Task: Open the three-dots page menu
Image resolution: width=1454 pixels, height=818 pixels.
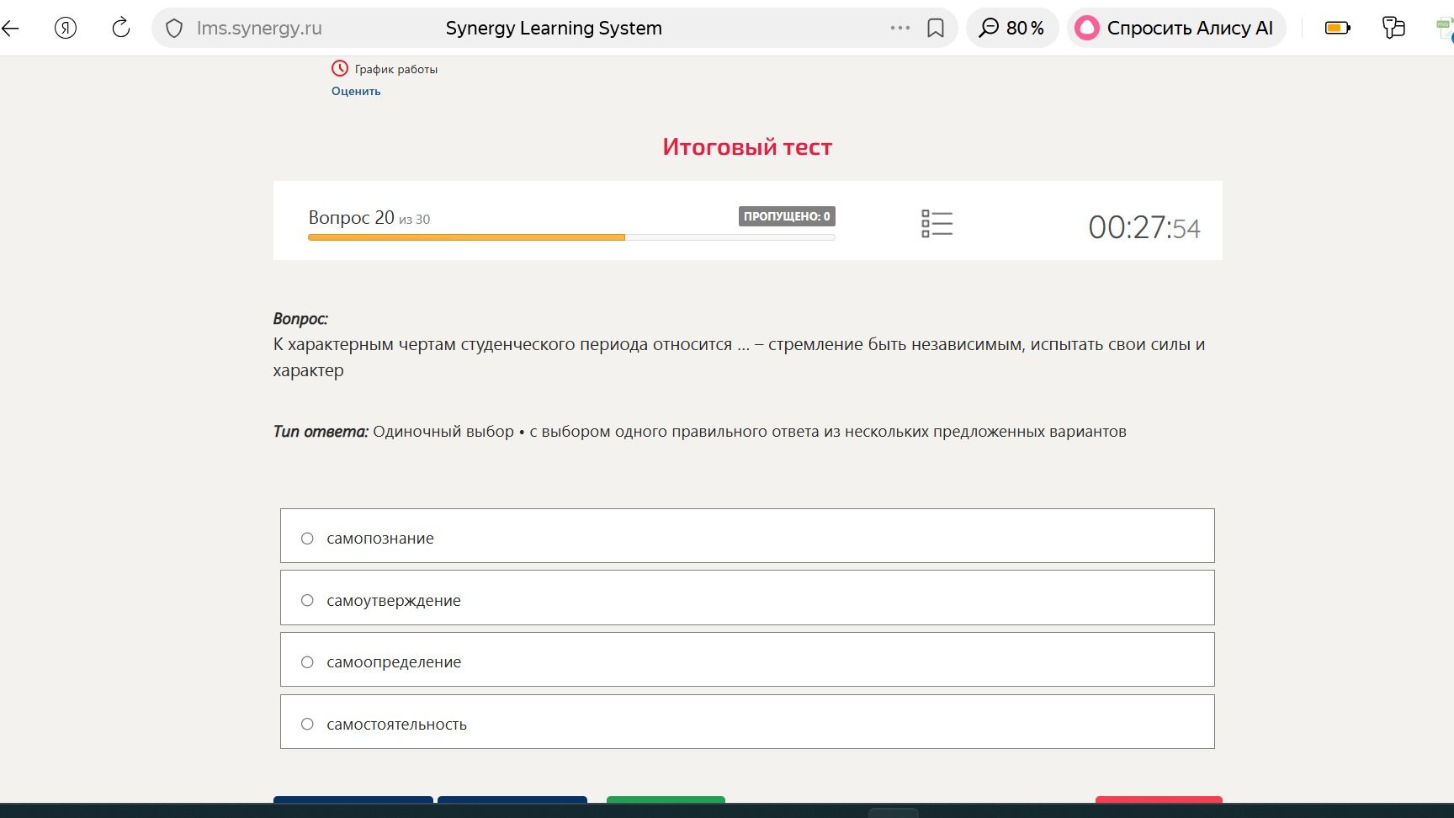Action: tap(900, 28)
